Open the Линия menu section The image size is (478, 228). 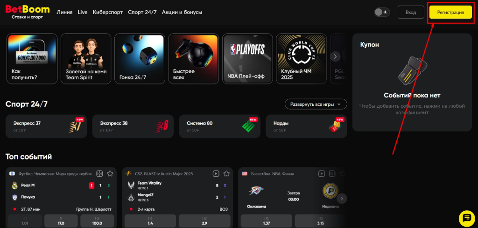click(x=64, y=12)
